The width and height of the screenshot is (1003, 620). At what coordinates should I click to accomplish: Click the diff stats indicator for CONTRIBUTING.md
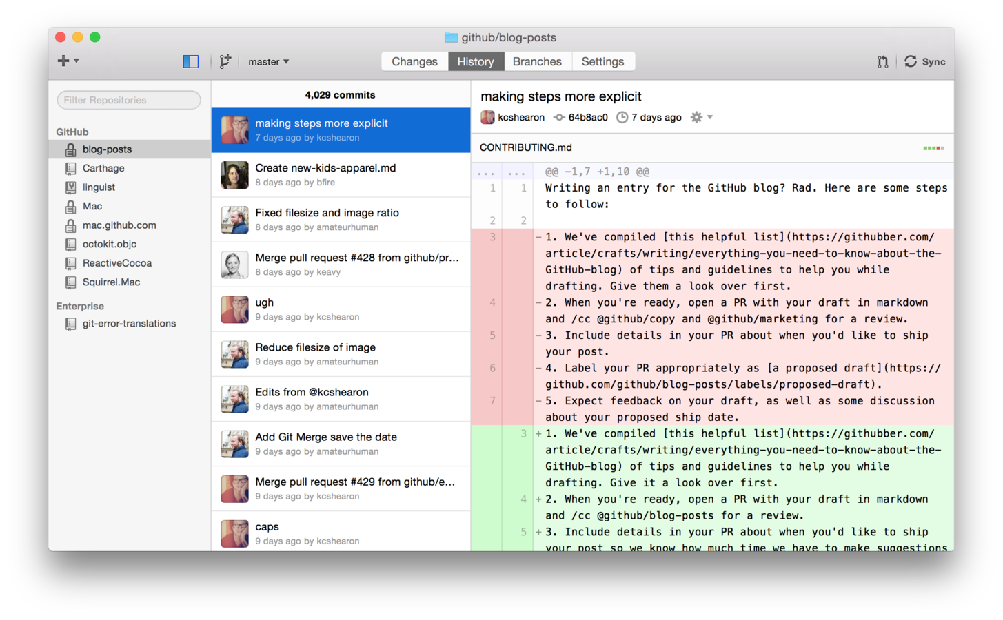pos(933,148)
